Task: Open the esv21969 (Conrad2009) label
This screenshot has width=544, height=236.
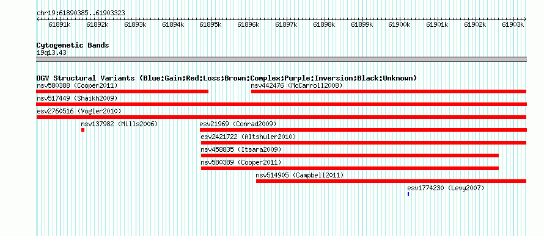Action: pyautogui.click(x=238, y=124)
